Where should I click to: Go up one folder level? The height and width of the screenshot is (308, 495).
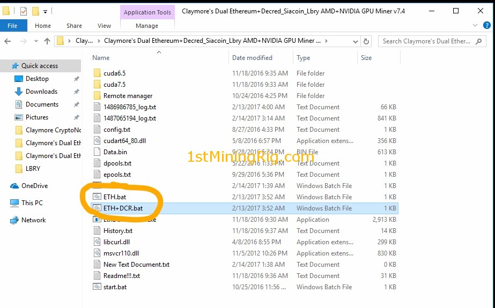[47, 41]
